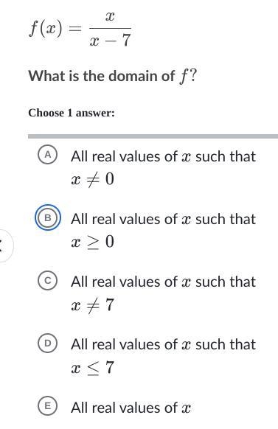This screenshot has height=429, width=278.
Task: Select radio option A circle
Action: point(47,155)
